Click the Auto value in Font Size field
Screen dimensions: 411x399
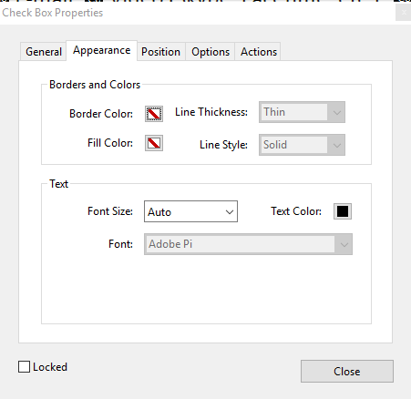coord(159,212)
